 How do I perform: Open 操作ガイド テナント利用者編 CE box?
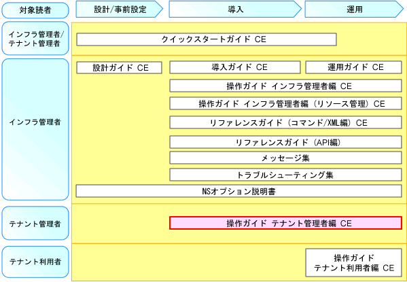354,262
